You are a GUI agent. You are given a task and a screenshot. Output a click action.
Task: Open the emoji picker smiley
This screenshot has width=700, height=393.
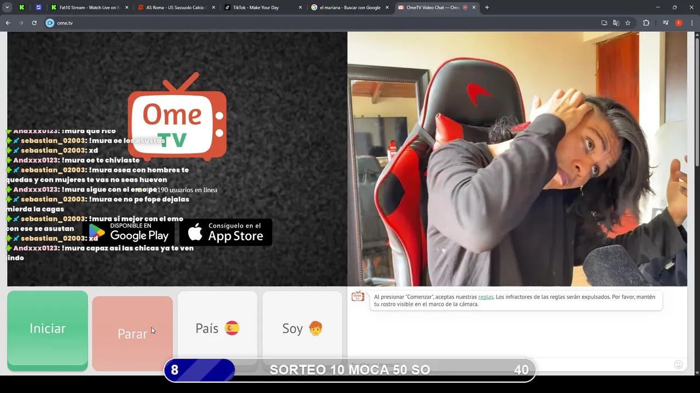[679, 365]
